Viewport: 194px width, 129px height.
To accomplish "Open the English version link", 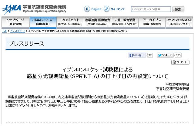I will click(x=96, y=9).
